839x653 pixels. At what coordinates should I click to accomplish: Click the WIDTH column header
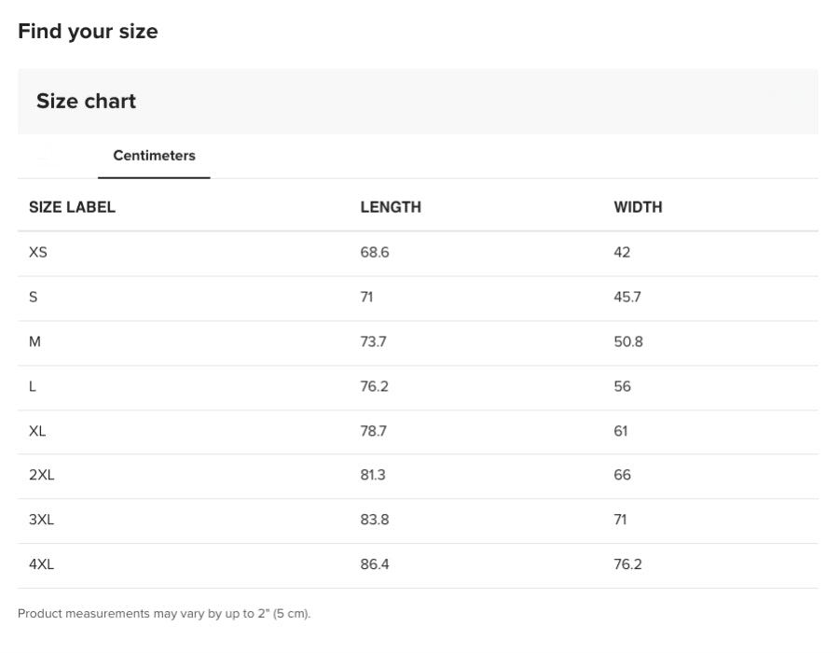pyautogui.click(x=638, y=207)
